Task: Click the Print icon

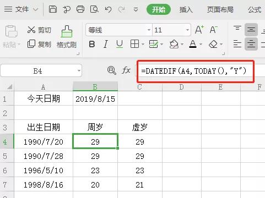Action: click(x=80, y=9)
